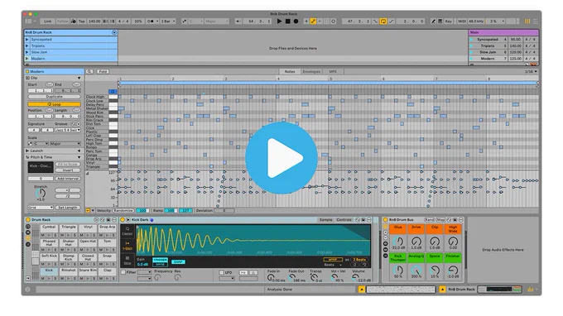
Task: Click the magnifier icon beside Fold
Action: click(89, 72)
